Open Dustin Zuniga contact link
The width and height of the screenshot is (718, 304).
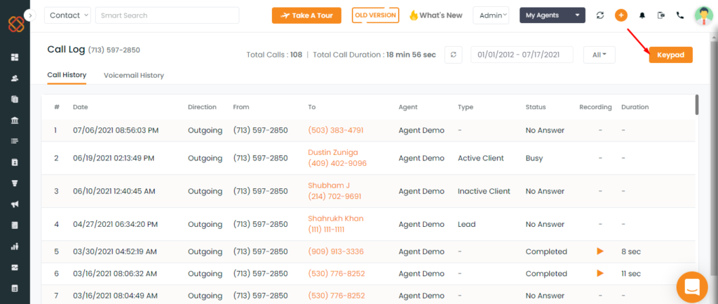(x=333, y=152)
